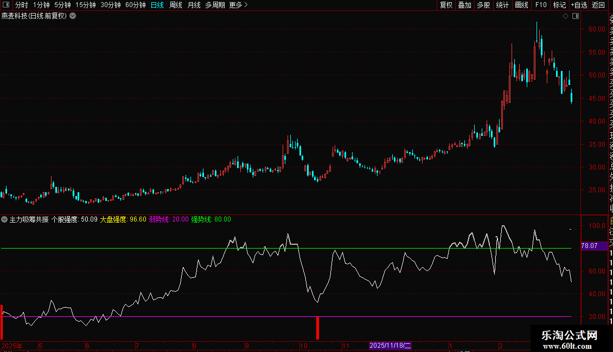Open 主力吸筹共振 indicator dropdown arrow
The width and height of the screenshot is (613, 352).
(x=4, y=219)
